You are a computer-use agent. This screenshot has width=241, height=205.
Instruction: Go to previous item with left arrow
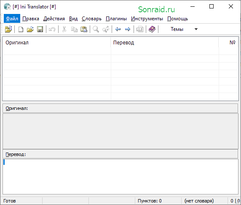click(x=118, y=29)
